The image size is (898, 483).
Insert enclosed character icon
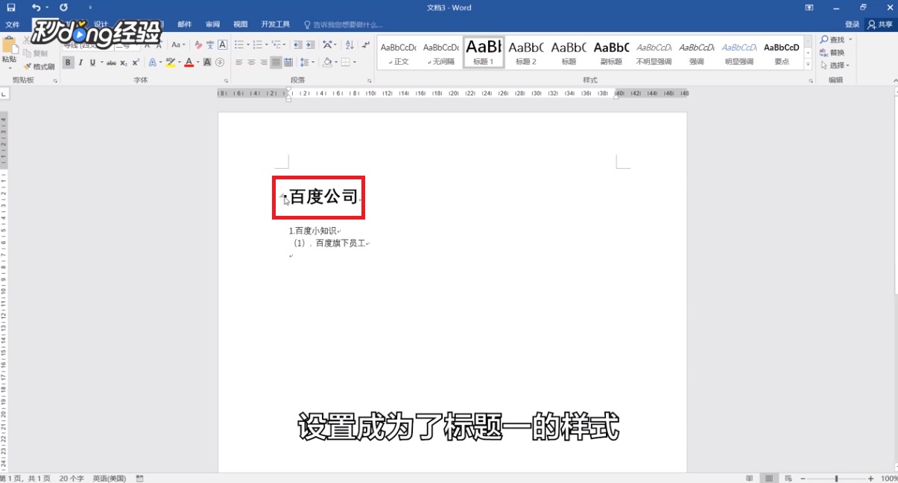coord(221,63)
